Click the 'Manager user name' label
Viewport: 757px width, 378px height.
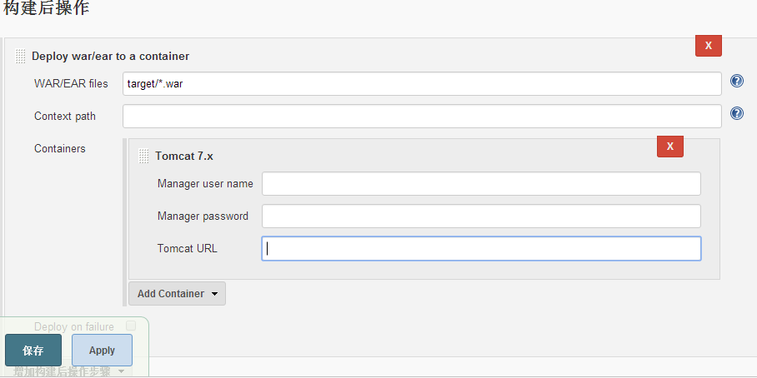pos(205,184)
